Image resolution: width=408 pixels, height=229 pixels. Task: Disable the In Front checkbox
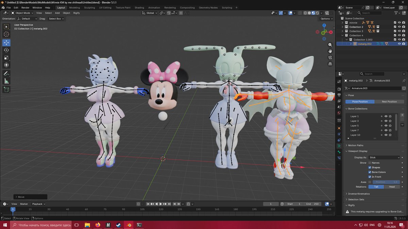[x=370, y=177]
